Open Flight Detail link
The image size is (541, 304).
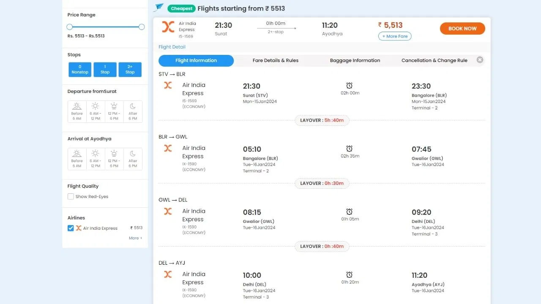(172, 47)
